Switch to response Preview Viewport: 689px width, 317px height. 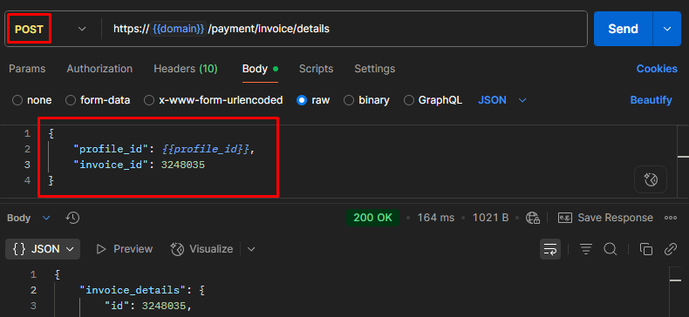125,249
